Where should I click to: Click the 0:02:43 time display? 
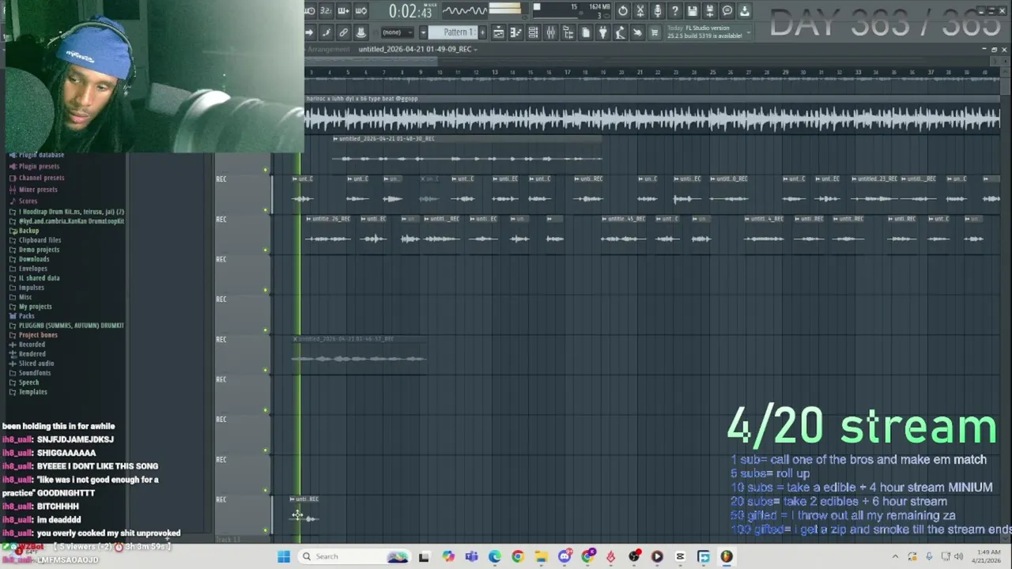coord(410,11)
